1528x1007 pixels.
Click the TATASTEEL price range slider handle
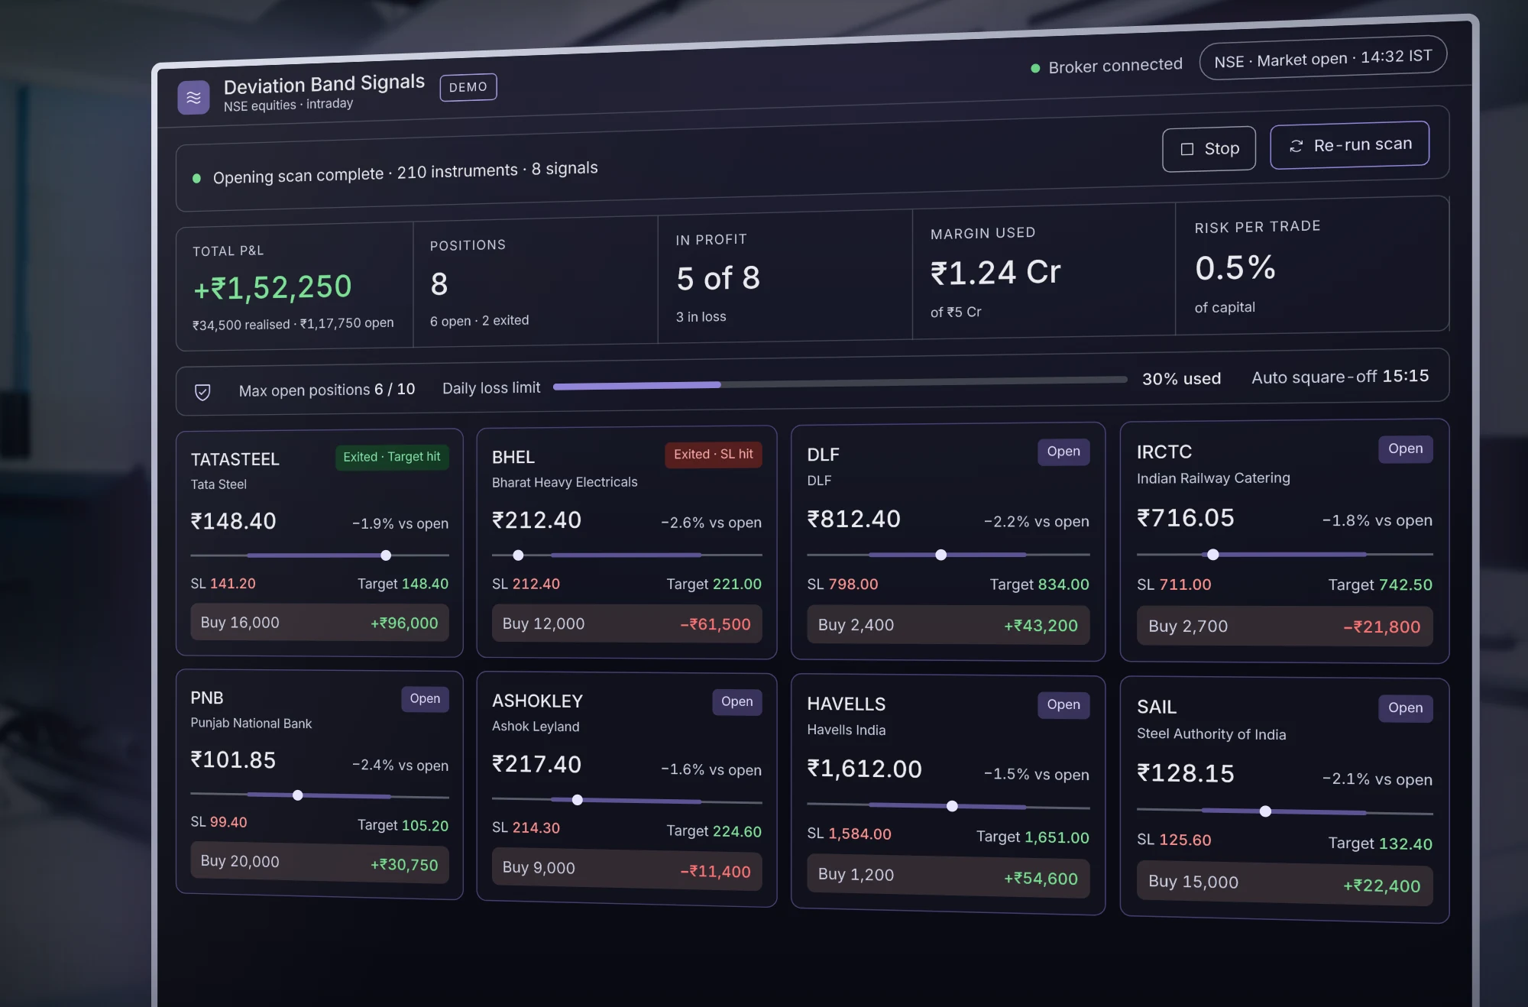pyautogui.click(x=386, y=555)
